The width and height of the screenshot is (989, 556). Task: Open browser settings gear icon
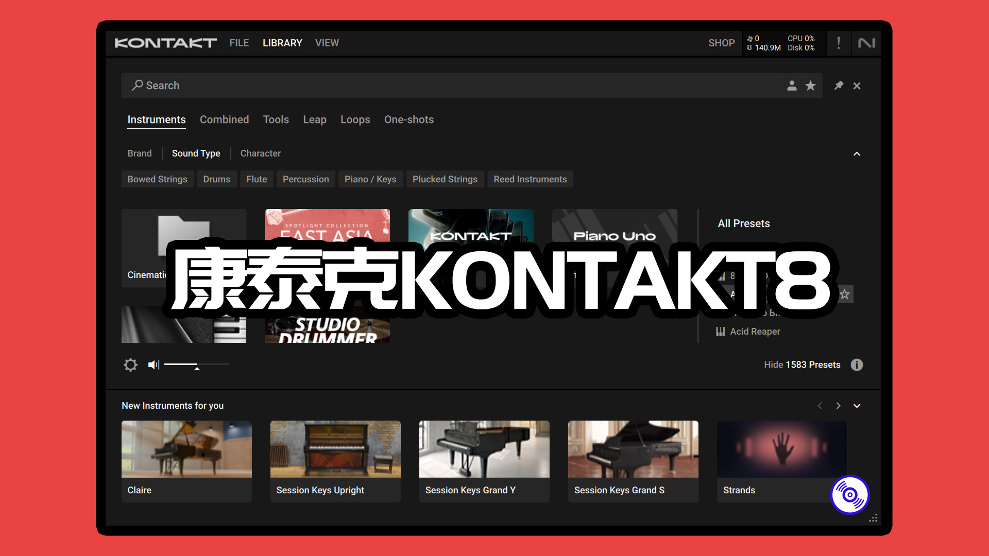[130, 365]
